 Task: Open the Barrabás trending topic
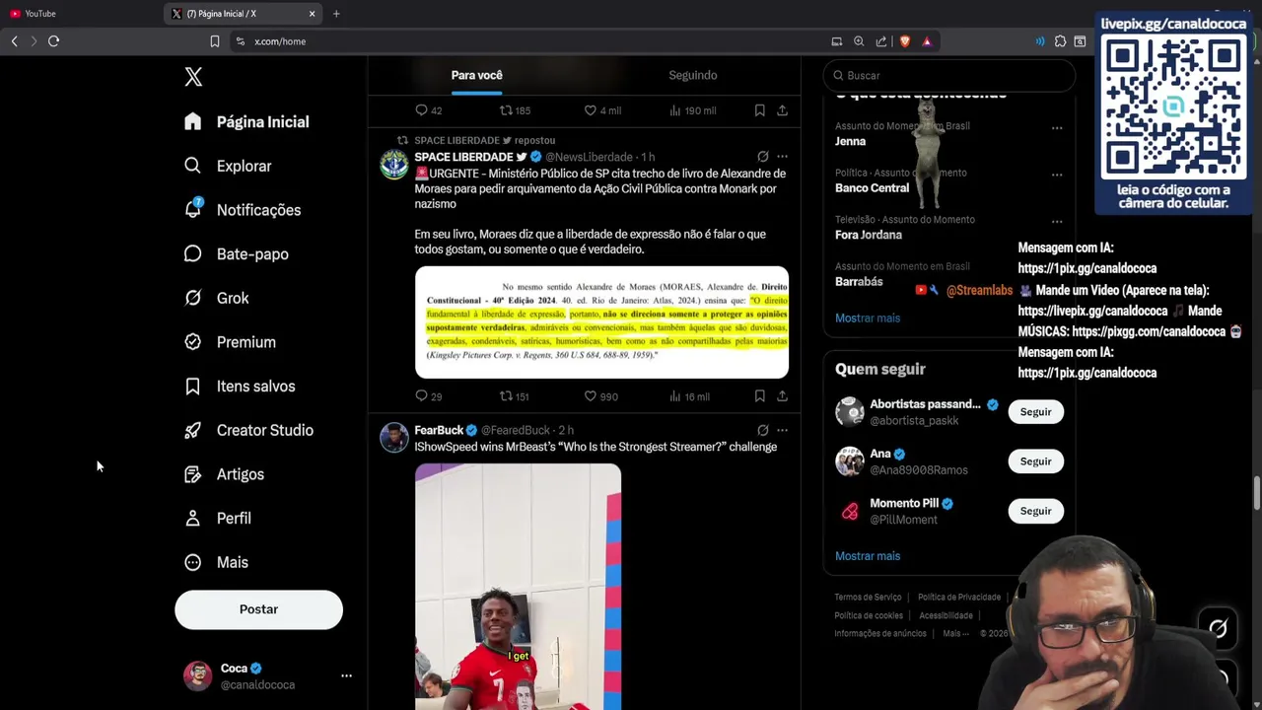coord(859,281)
